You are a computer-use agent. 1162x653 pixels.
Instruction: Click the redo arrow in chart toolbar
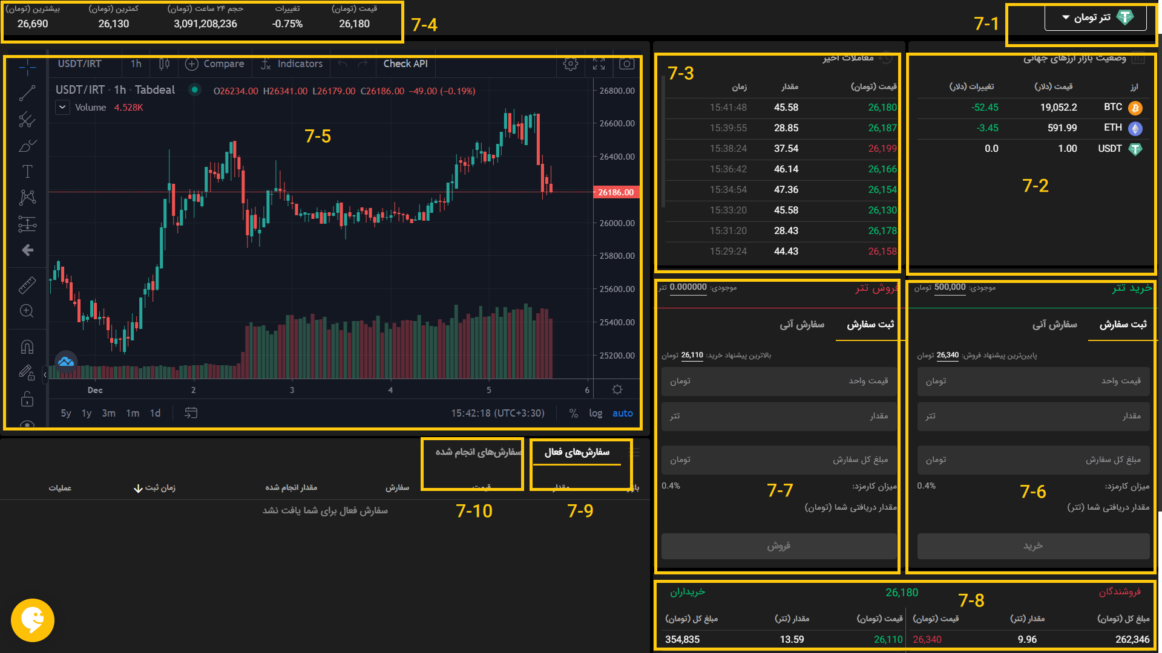tap(363, 63)
